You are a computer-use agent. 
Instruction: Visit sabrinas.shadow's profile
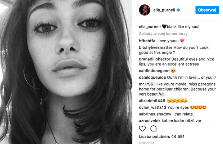tap(155, 114)
